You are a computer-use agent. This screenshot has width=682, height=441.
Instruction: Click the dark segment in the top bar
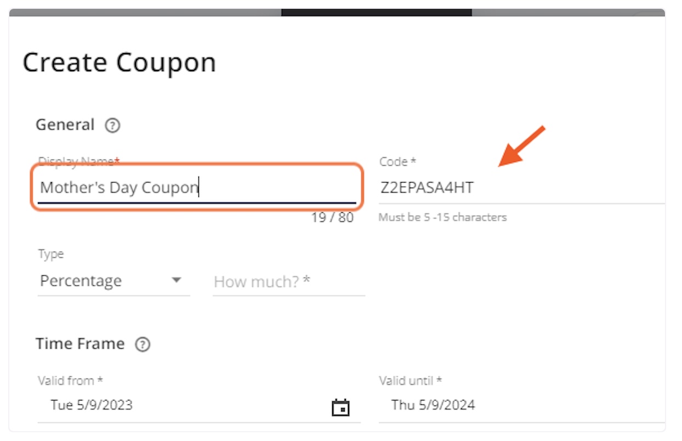tap(377, 12)
